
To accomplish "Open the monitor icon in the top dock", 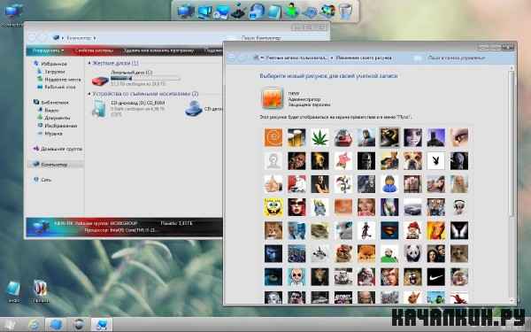I will pyautogui.click(x=185, y=12).
